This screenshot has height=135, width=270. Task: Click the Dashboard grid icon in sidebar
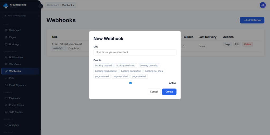[x=6, y=30]
